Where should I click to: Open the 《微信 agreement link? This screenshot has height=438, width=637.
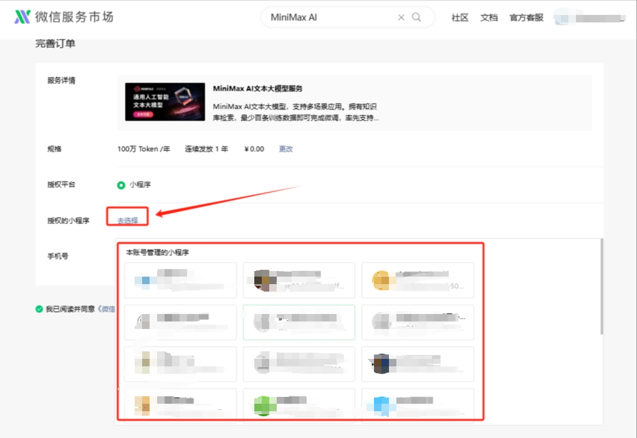pos(106,309)
